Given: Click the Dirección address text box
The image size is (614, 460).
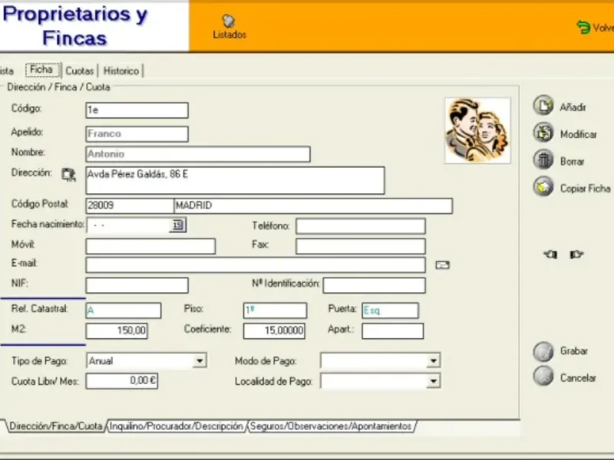Looking at the screenshot, I should point(235,180).
